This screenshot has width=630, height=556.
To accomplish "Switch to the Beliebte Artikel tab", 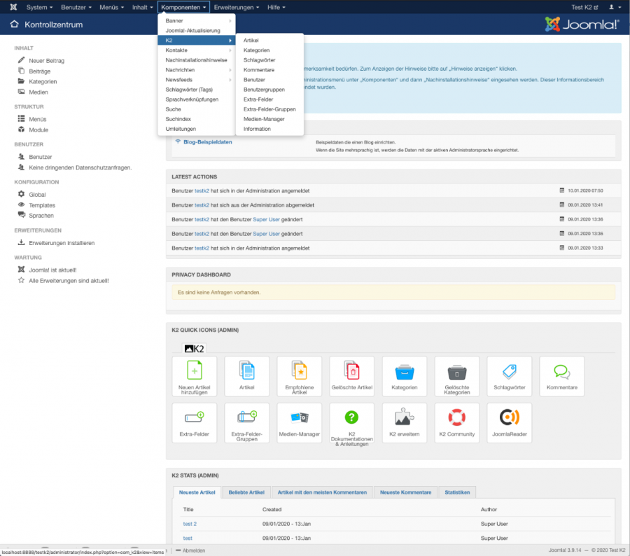I will (x=246, y=492).
